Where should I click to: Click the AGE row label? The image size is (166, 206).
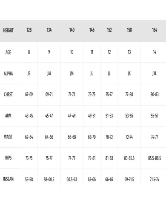[8, 52]
